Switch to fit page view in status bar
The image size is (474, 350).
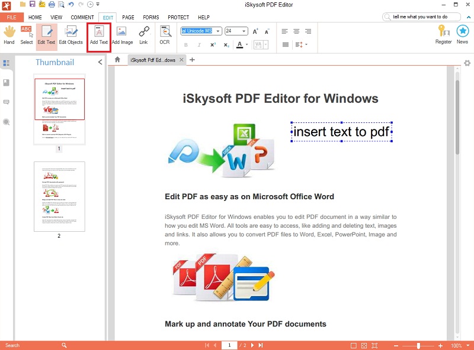[x=364, y=345]
